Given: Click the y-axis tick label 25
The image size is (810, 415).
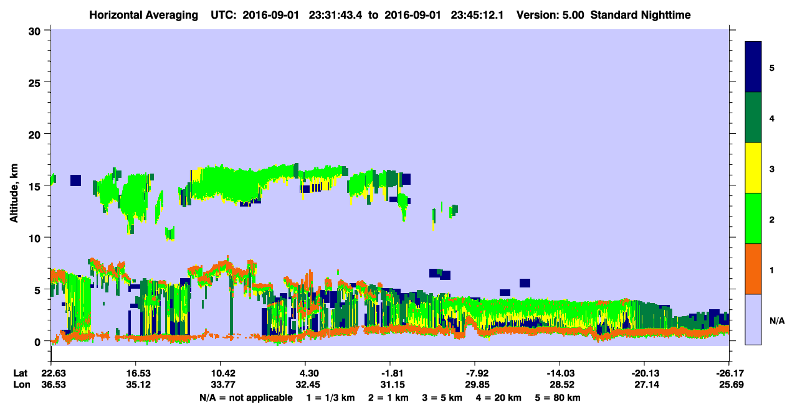Looking at the screenshot, I should point(36,82).
